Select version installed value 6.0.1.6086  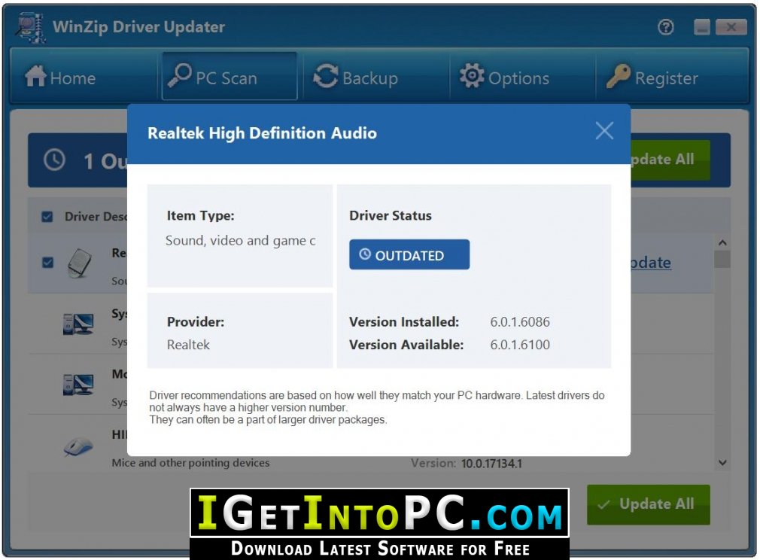520,322
